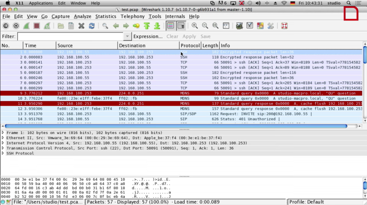Open the Go menu
The image size is (367, 205).
coord(44,16)
